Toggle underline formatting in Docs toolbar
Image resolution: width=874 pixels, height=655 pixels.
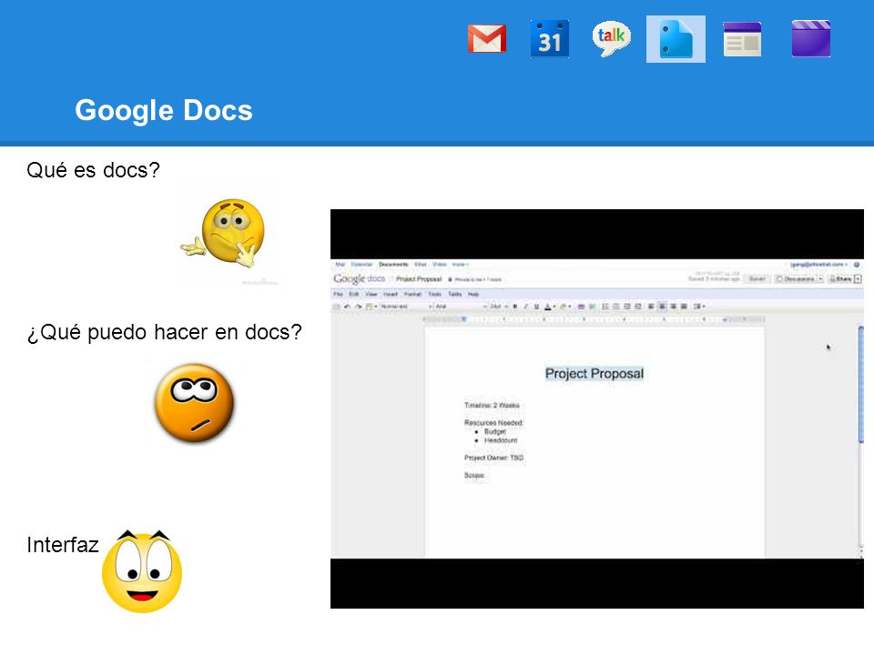(x=537, y=307)
